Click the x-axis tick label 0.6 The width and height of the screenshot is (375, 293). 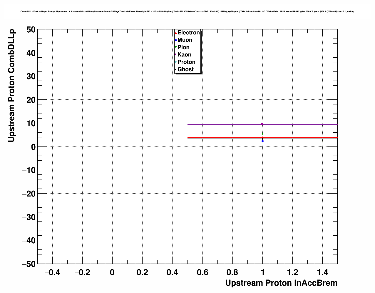[202, 272]
